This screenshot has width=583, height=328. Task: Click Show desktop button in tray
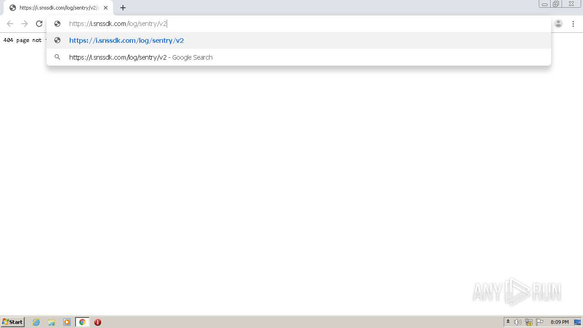point(578,322)
